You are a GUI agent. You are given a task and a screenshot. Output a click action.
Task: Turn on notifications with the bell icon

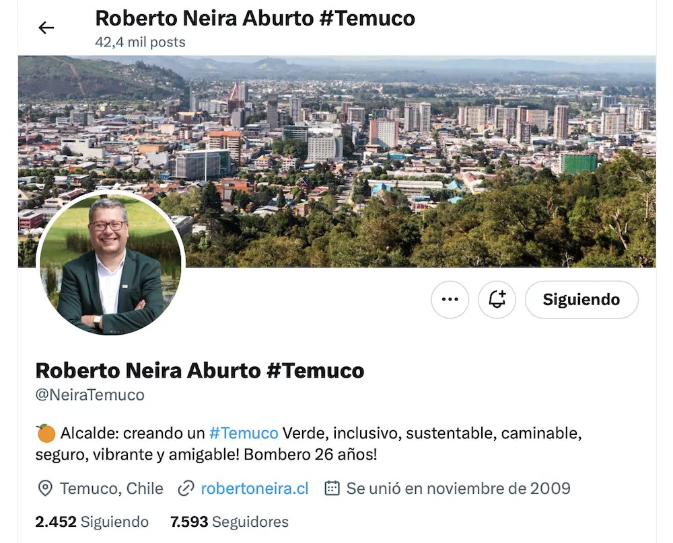click(497, 299)
